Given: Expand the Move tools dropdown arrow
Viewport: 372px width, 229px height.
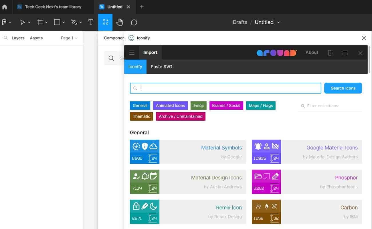Looking at the screenshot, I should [29, 22].
